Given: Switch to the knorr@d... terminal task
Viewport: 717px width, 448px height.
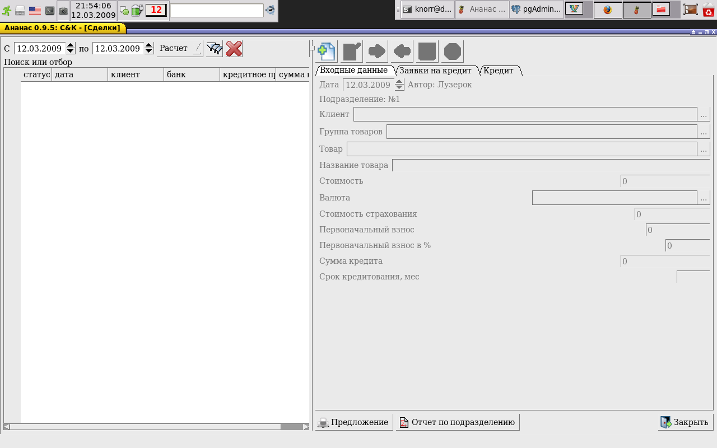Looking at the screenshot, I should coord(427,10).
